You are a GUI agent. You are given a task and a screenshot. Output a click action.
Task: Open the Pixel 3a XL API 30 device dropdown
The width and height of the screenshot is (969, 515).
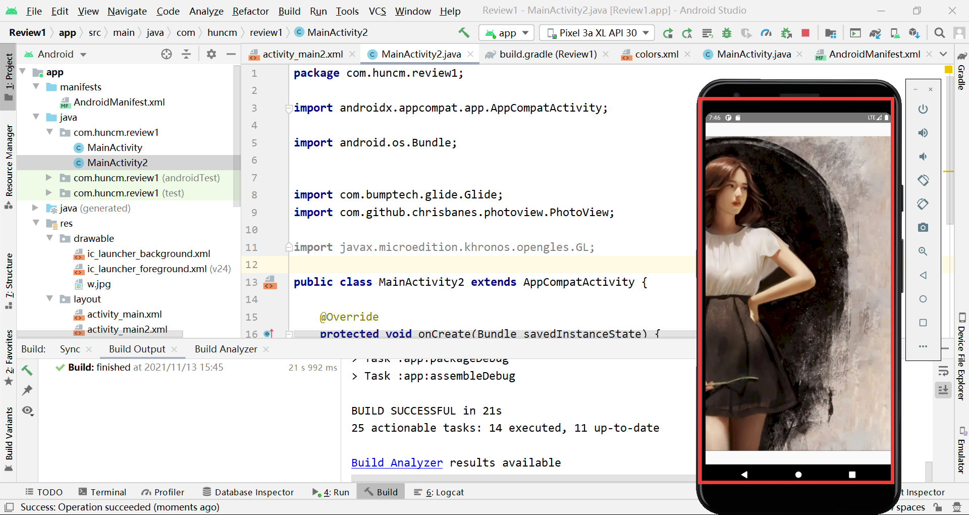tap(598, 33)
